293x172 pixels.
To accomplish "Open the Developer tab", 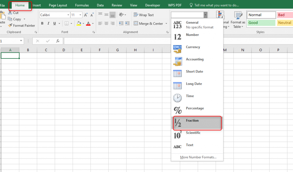I will coord(153,5).
